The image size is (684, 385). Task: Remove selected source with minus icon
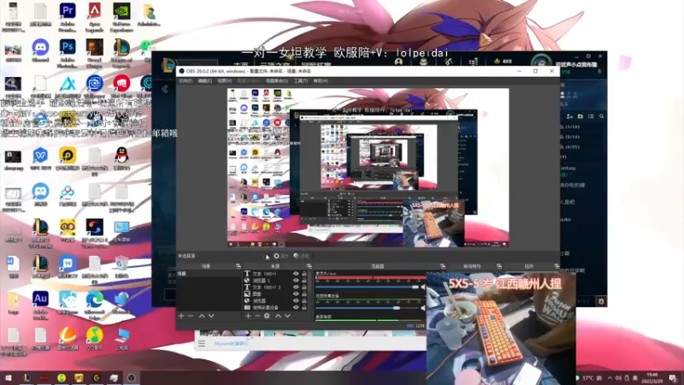click(257, 316)
